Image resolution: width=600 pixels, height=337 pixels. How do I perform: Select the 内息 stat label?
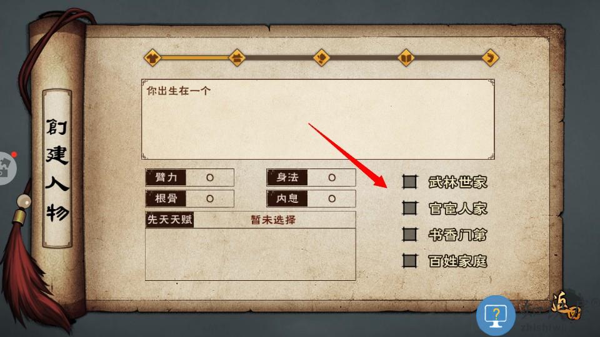287,198
